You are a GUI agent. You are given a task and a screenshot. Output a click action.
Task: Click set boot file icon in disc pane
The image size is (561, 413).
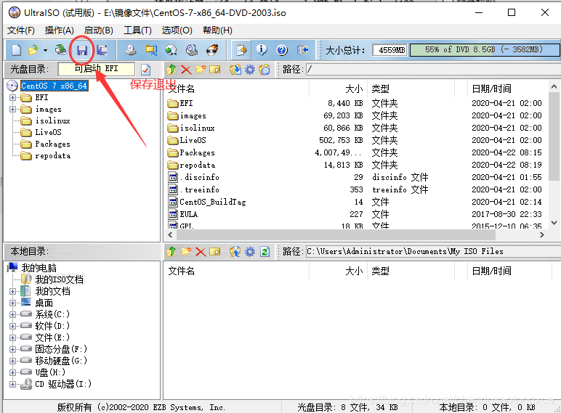(264, 69)
